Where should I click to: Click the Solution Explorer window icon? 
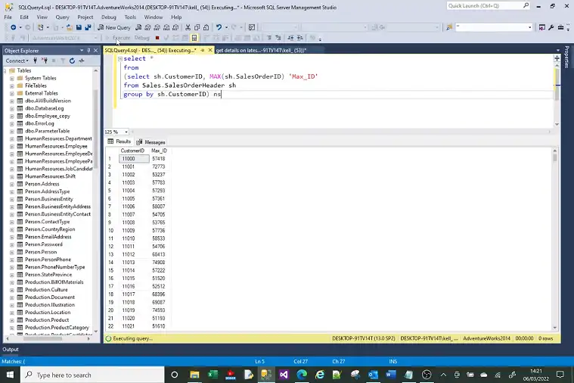click(x=541, y=27)
